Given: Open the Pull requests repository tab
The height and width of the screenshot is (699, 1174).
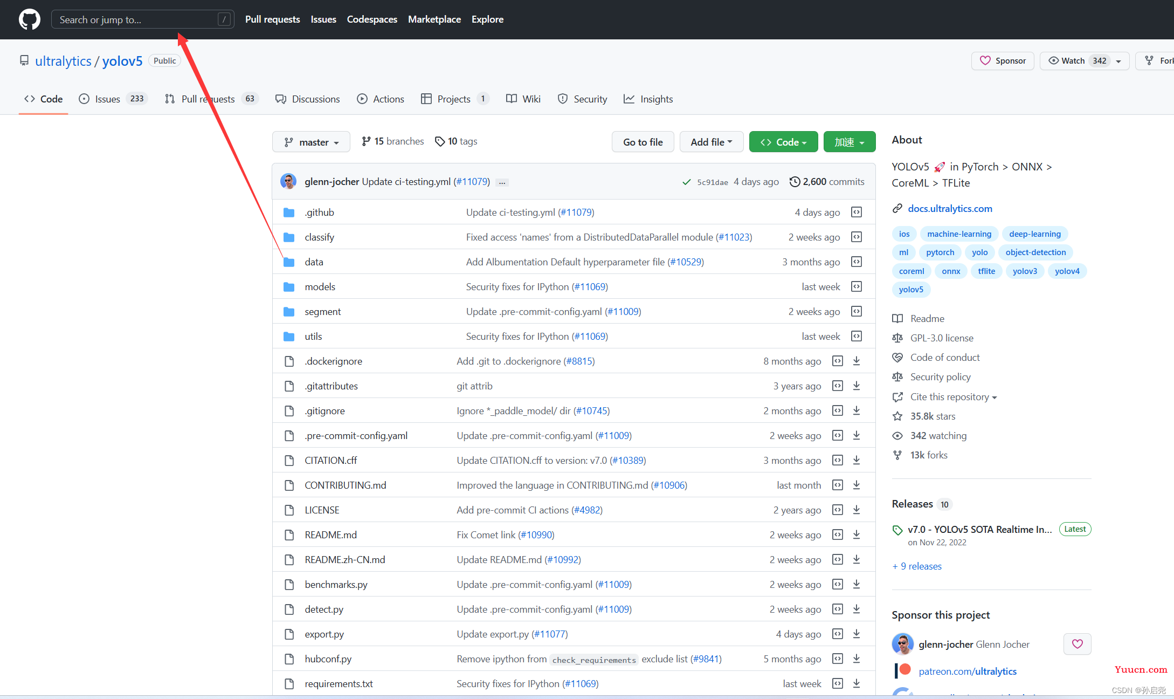Looking at the screenshot, I should click(211, 99).
